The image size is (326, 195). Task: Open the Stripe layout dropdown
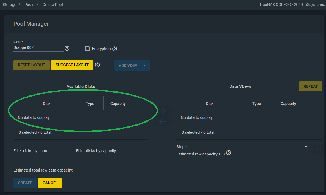click(x=242, y=147)
